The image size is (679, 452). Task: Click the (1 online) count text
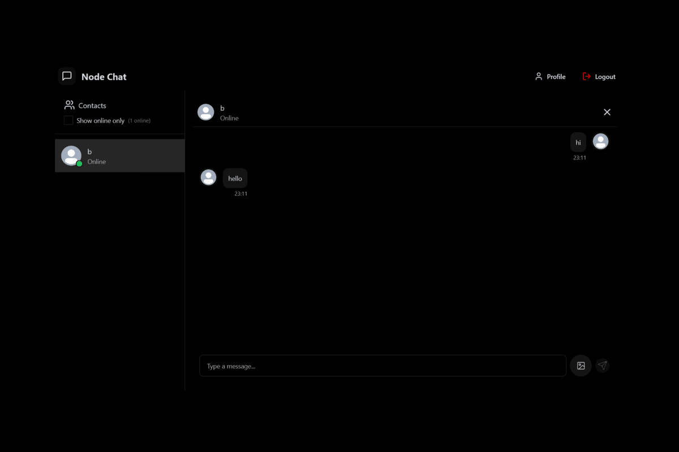click(139, 120)
